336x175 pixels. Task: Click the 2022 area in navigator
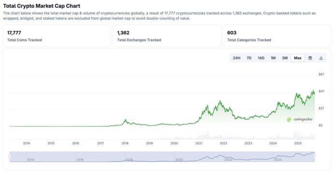[x=228, y=160]
